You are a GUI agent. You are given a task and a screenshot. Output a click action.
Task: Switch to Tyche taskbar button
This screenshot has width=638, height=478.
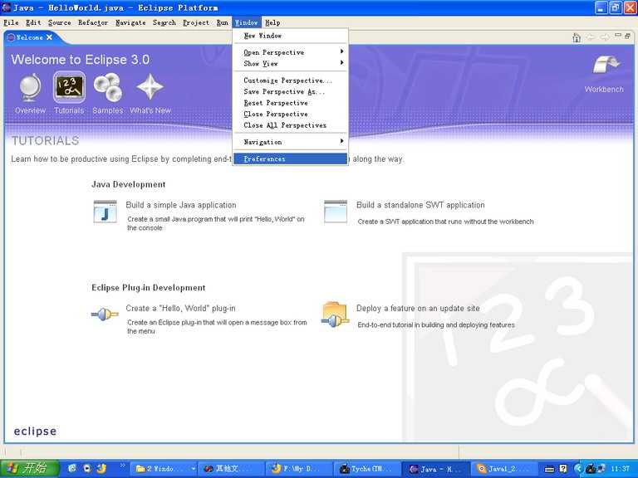[x=367, y=469]
